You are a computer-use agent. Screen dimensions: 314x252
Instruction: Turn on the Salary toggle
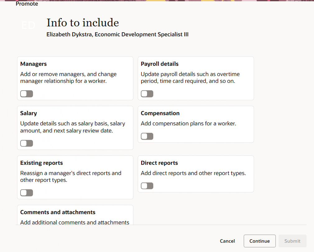pos(26,143)
